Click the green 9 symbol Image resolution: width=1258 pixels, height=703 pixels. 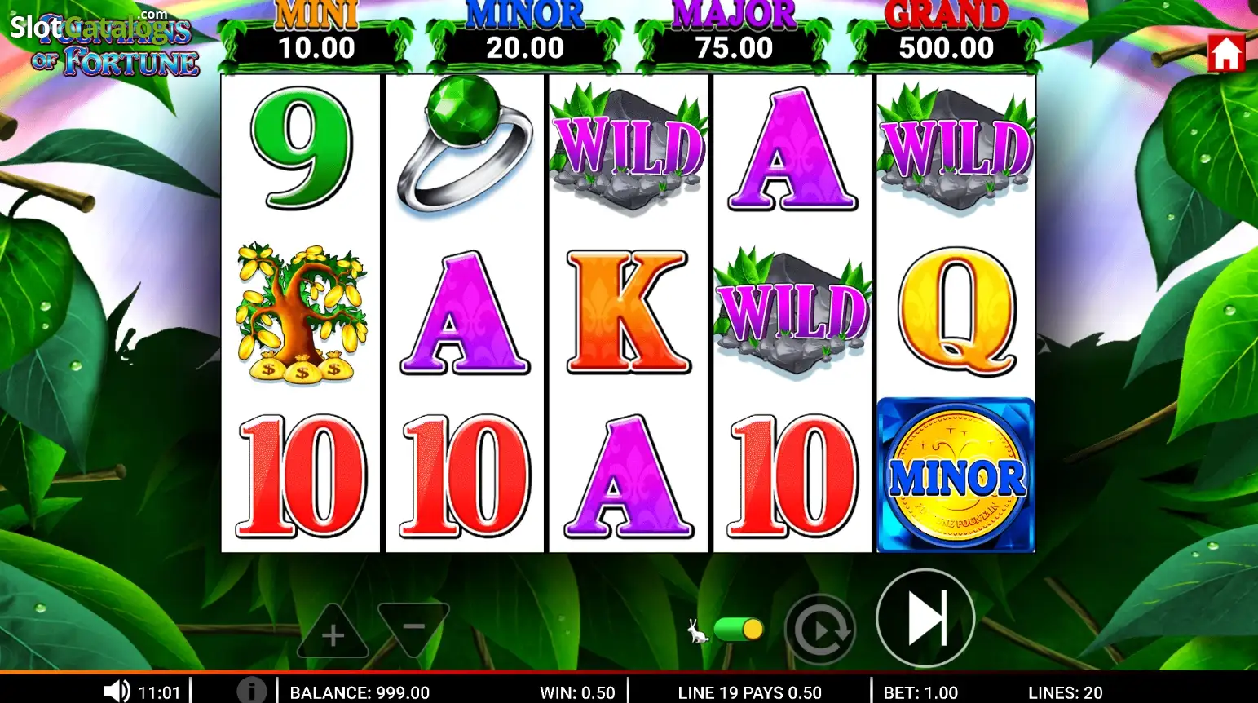pyautogui.click(x=302, y=147)
